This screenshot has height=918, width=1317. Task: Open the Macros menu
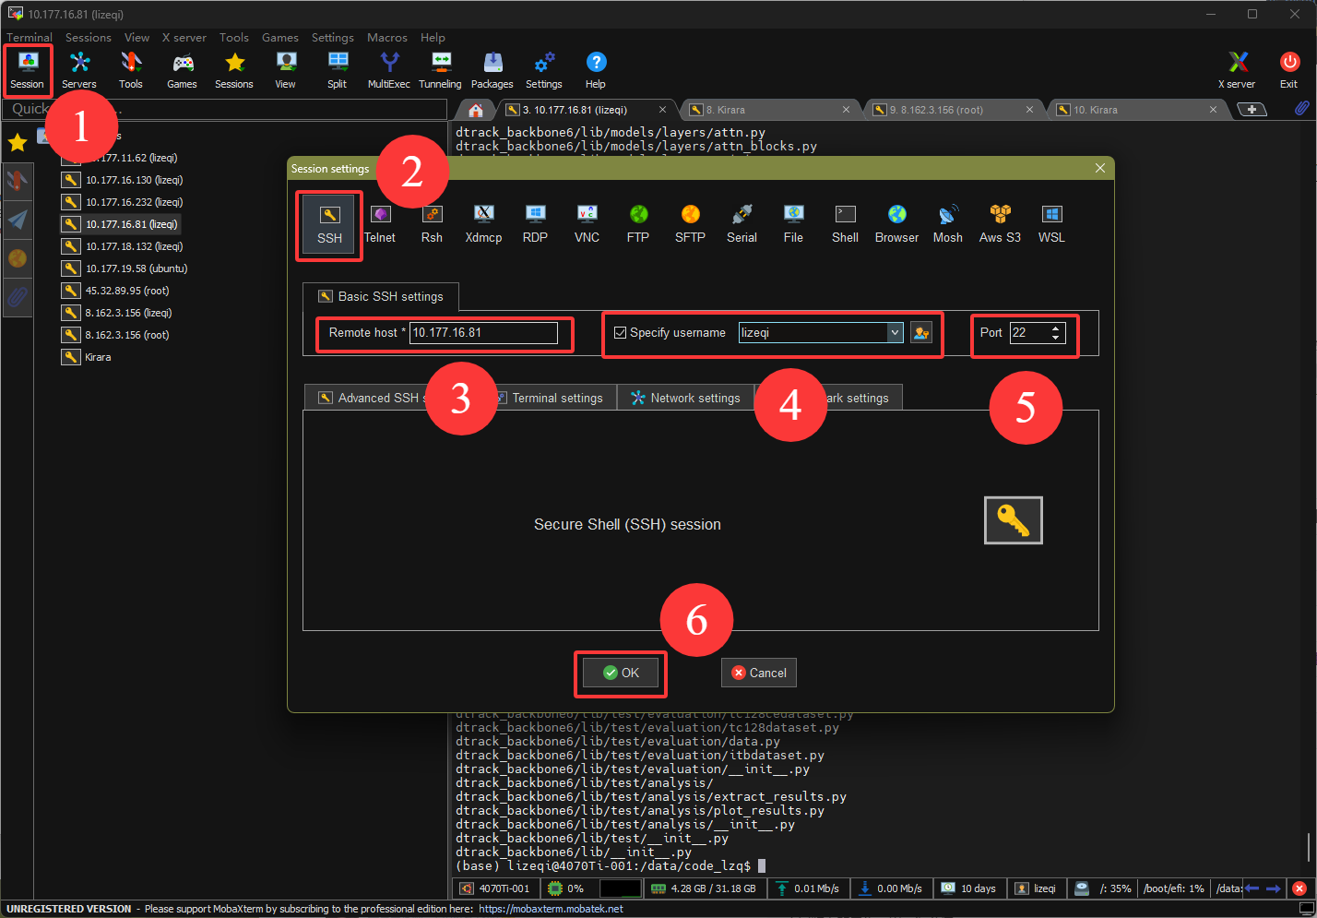(387, 38)
